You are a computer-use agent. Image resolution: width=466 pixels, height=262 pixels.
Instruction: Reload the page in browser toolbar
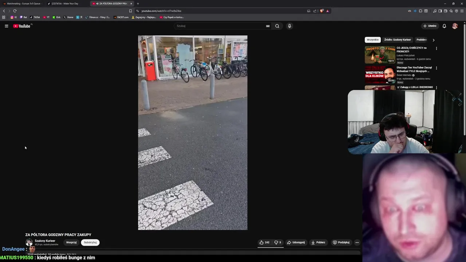pyautogui.click(x=15, y=11)
